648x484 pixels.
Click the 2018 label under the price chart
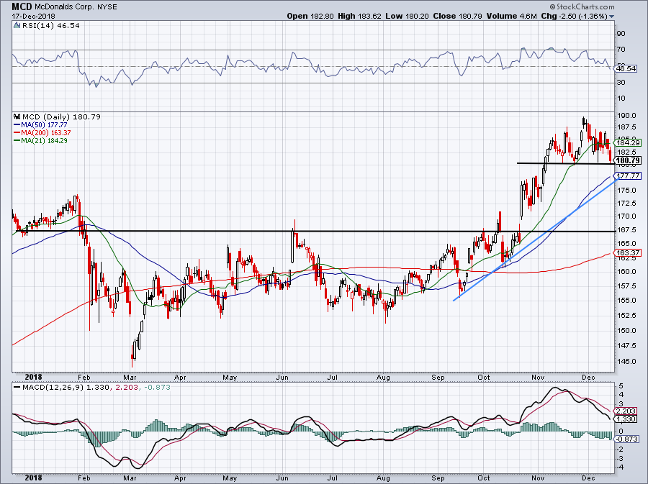[x=33, y=377]
